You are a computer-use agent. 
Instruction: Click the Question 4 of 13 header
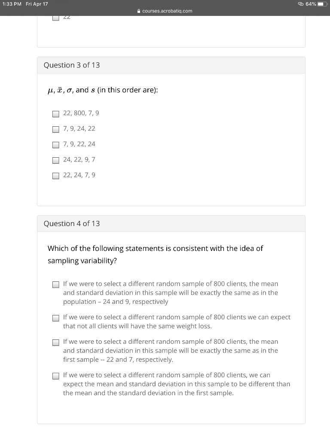click(x=71, y=223)
